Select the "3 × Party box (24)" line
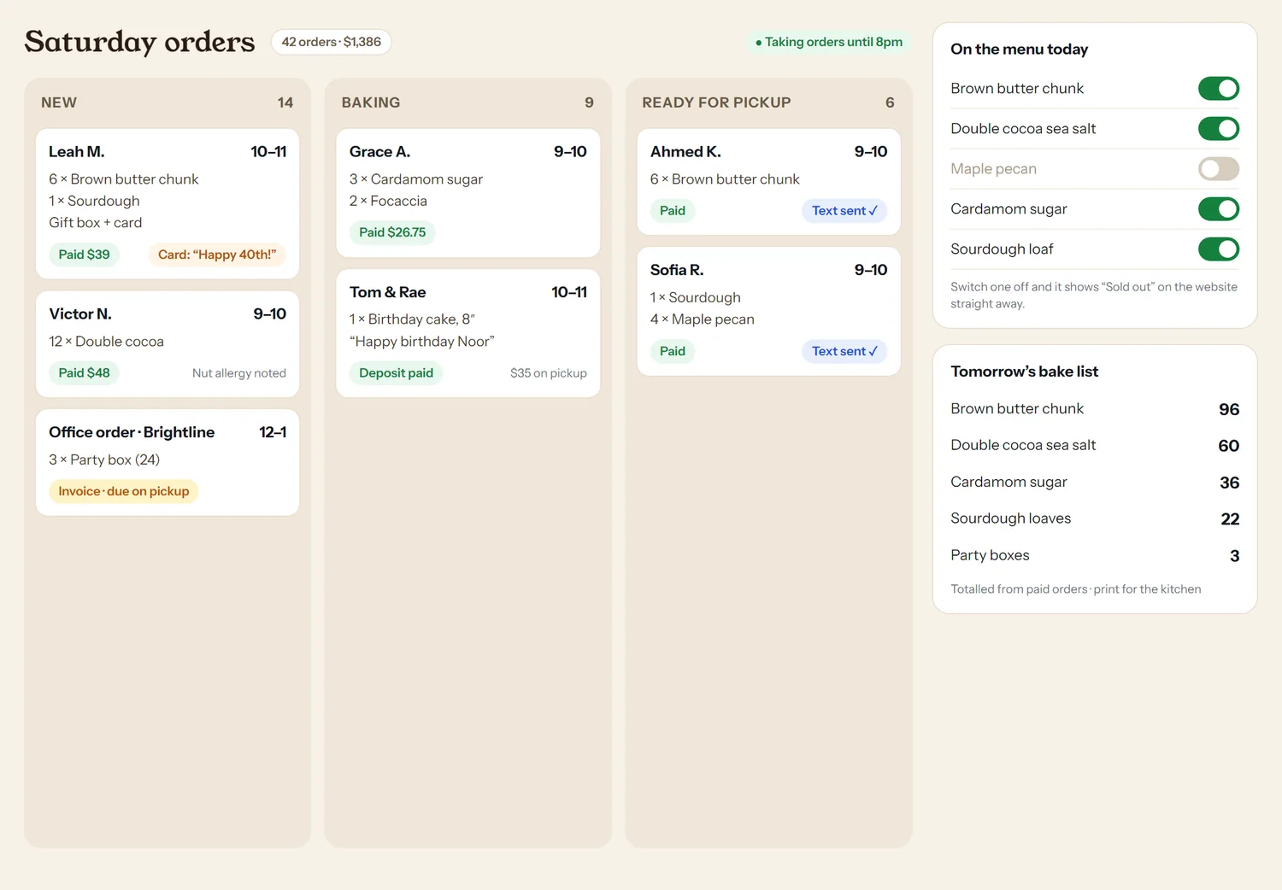 [104, 460]
